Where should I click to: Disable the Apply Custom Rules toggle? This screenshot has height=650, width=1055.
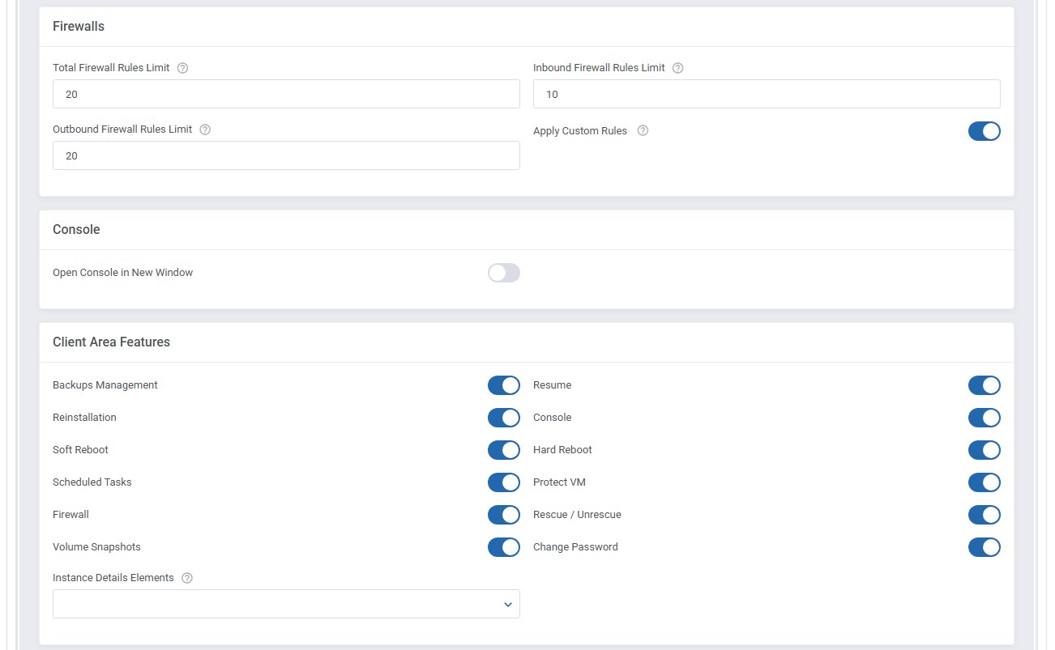984,131
